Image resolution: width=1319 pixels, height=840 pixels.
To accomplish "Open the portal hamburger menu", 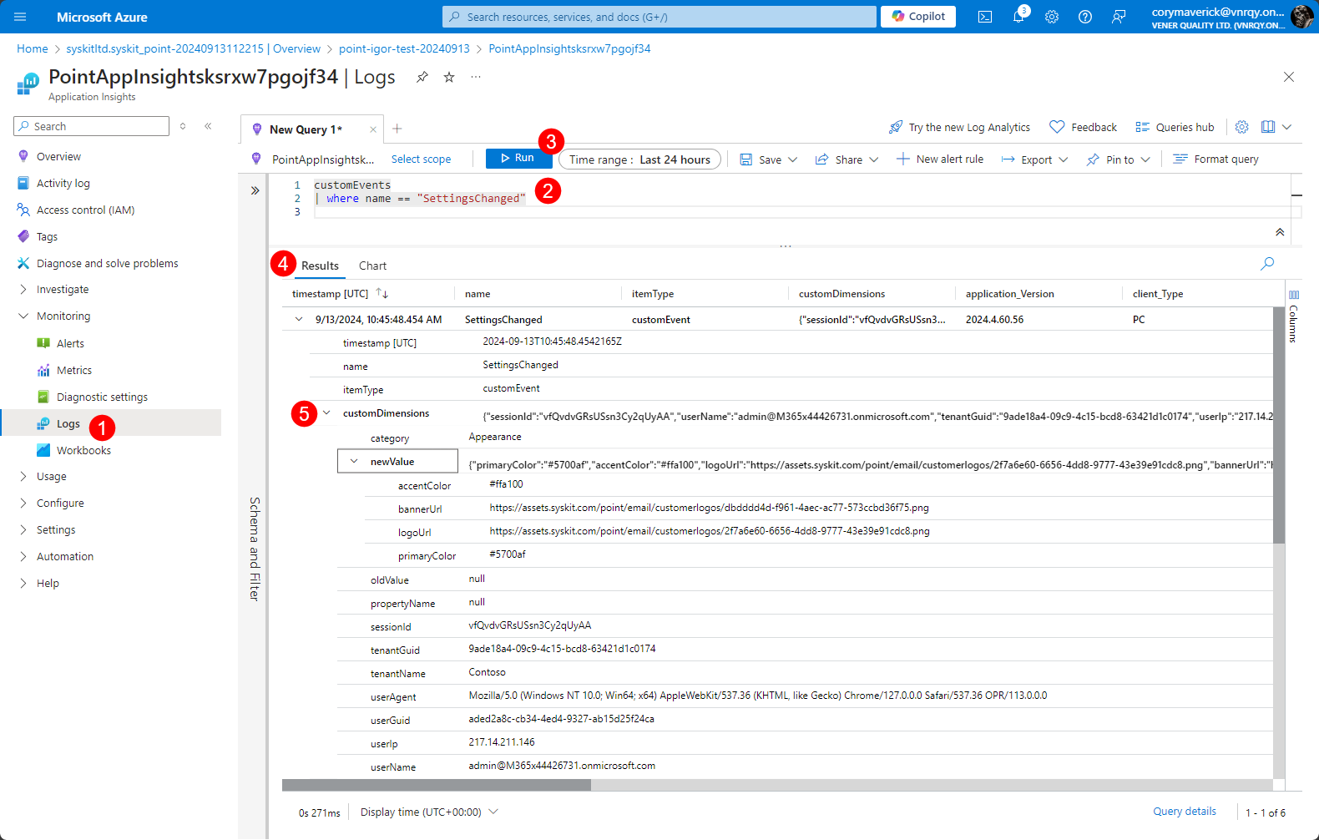I will (20, 17).
